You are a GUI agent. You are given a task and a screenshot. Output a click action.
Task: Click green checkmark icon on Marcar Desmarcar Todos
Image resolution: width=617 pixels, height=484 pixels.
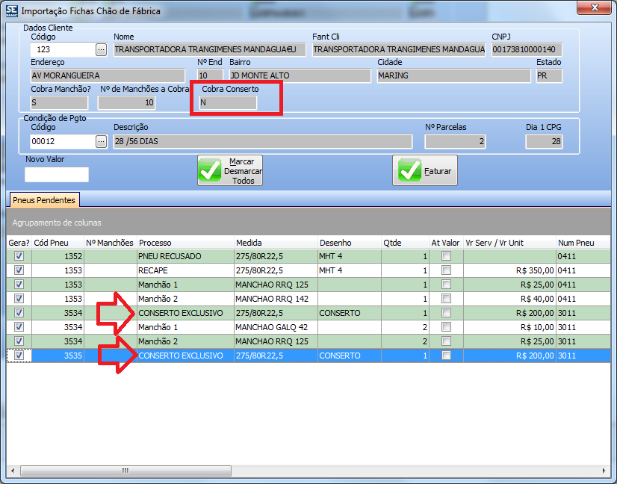tap(210, 171)
